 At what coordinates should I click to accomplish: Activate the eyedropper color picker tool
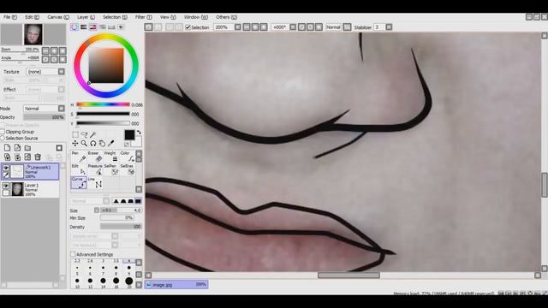[x=111, y=143]
